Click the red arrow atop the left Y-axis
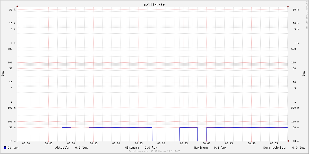This screenshot has width=309, height=154. 17,6
